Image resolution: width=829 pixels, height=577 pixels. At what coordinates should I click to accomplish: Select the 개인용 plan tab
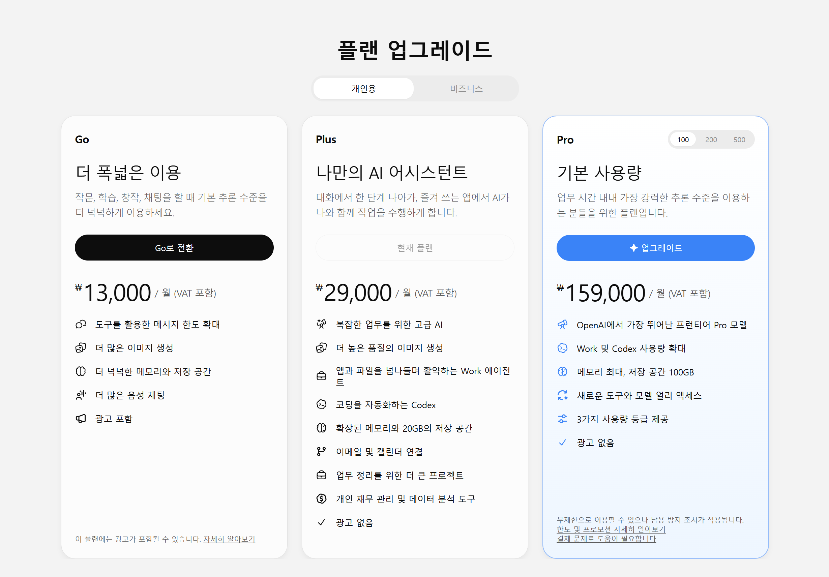pos(363,88)
